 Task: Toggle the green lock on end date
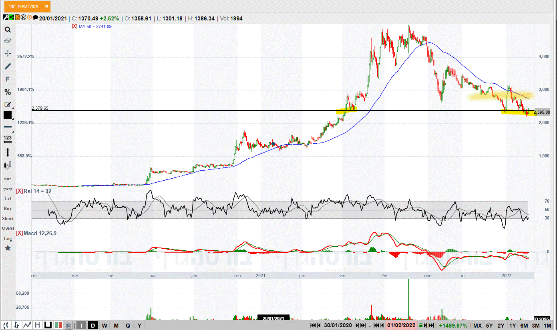pyautogui.click(x=421, y=325)
